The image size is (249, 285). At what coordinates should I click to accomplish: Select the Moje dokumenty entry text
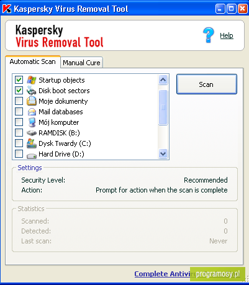coord(63,101)
